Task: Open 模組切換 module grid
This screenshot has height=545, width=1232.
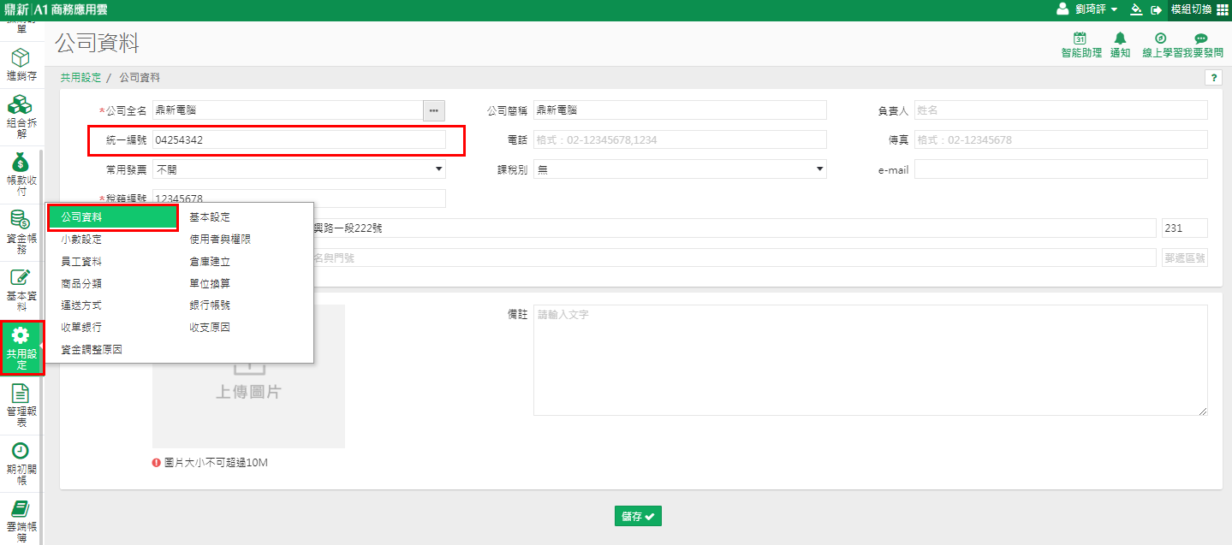Action: pos(1199,9)
